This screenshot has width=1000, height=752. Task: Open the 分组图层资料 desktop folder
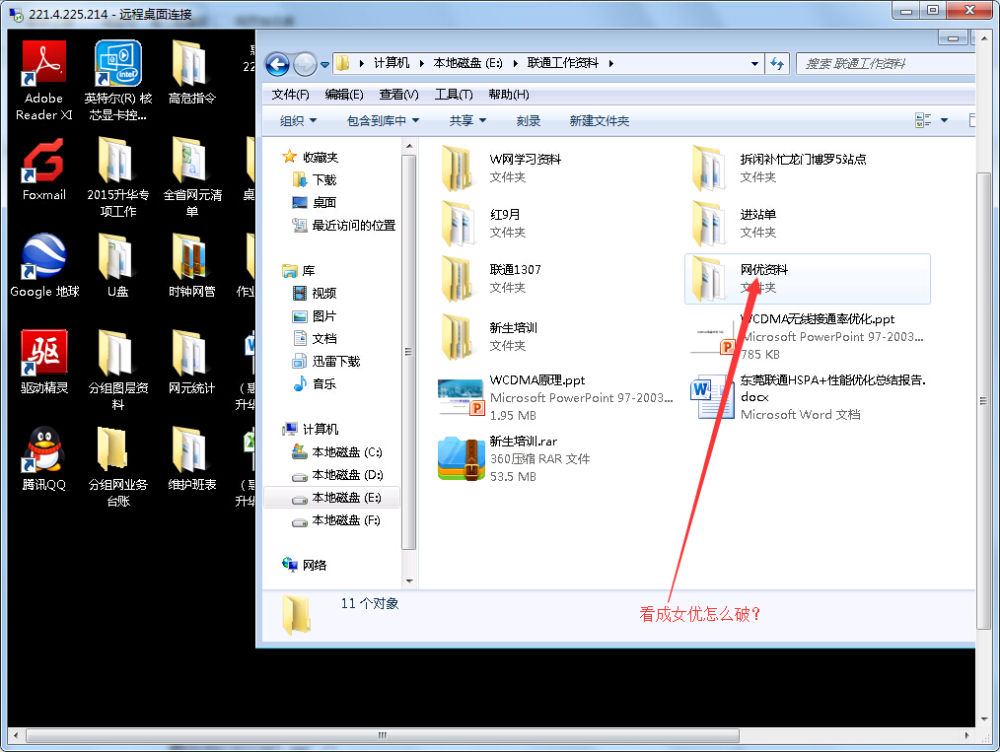click(x=118, y=371)
